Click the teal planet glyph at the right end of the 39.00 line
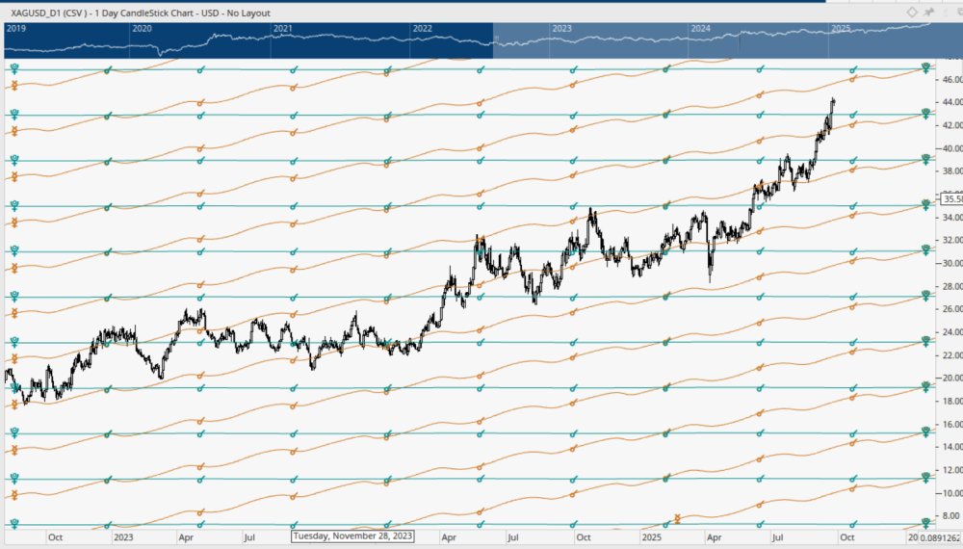963x549 pixels. (925, 159)
